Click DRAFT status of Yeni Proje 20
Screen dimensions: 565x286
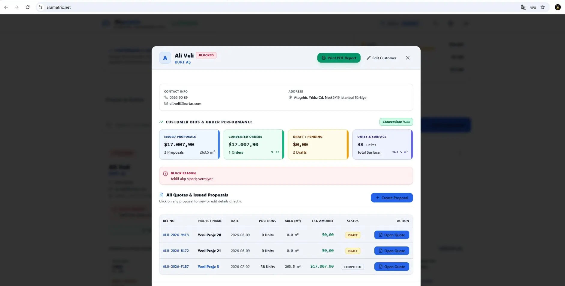pyautogui.click(x=353, y=235)
